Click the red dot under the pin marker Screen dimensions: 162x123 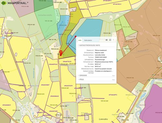click(61, 55)
